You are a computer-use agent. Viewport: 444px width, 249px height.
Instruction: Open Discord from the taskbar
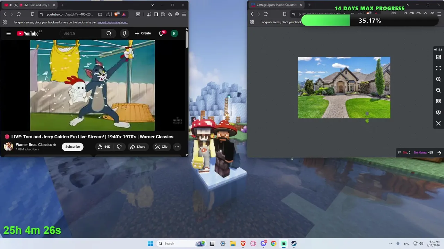(264, 243)
